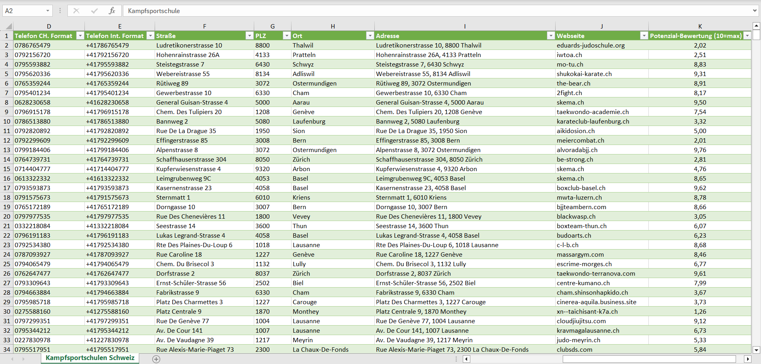The image size is (761, 364).
Task: Click the vertical scrollbar up arrow
Action: coord(756,26)
